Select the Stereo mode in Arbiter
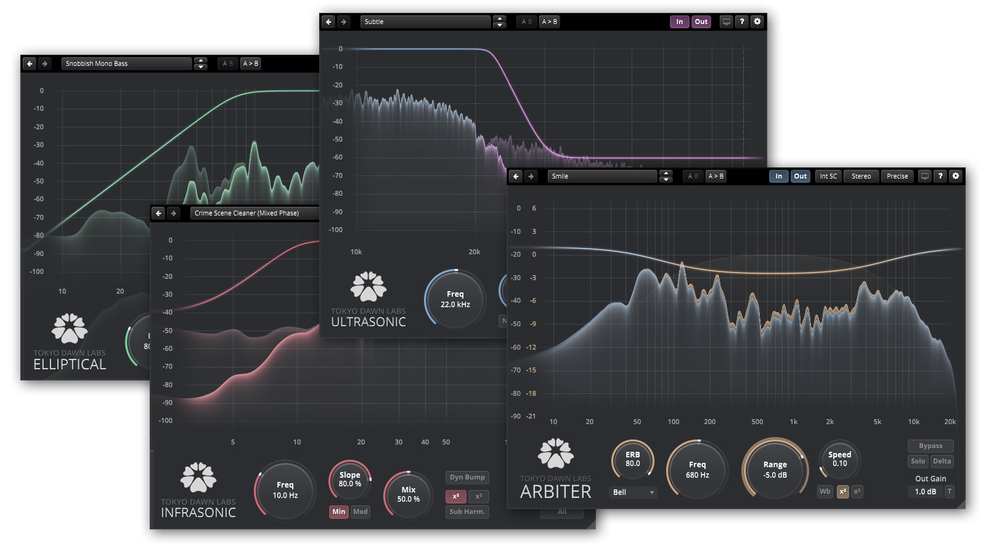 point(861,176)
